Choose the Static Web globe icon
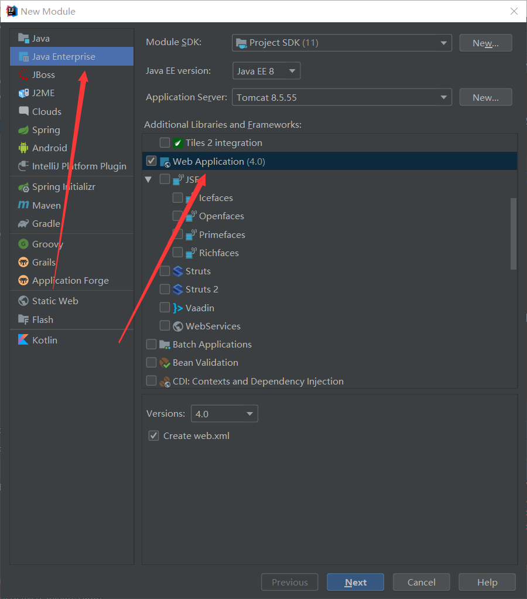This screenshot has width=527, height=599. 23,301
